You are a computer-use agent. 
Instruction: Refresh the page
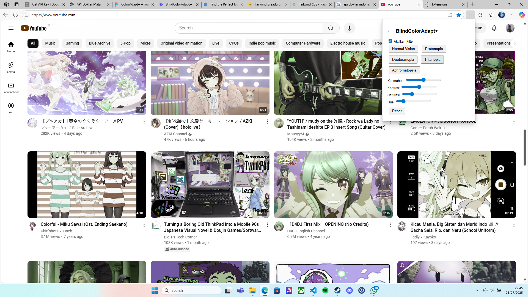pyautogui.click(x=15, y=15)
